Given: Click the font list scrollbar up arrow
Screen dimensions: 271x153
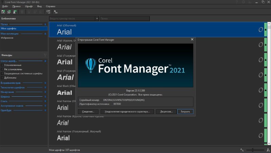Looking at the screenshot, I should tap(269, 24).
